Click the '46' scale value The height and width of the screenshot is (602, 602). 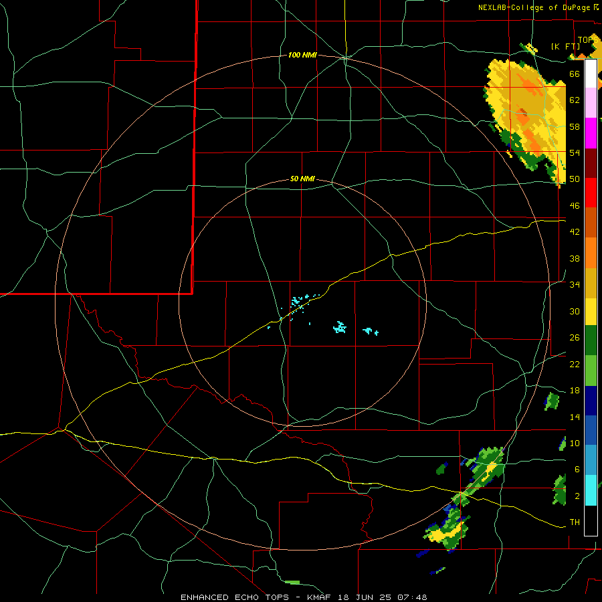pyautogui.click(x=575, y=206)
